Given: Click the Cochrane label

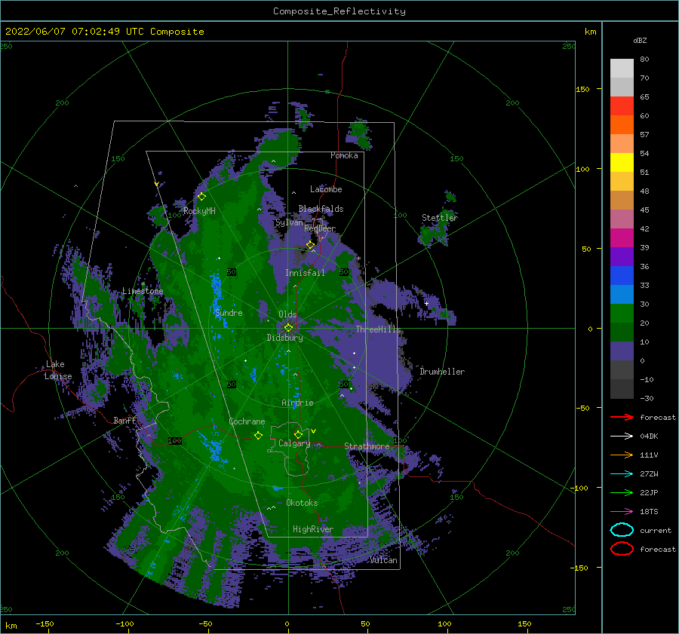Looking at the screenshot, I should point(247,421).
